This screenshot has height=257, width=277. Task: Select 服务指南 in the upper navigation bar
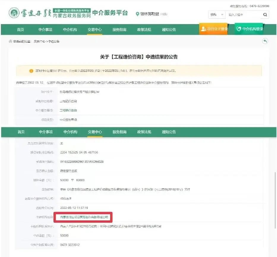point(119,29)
